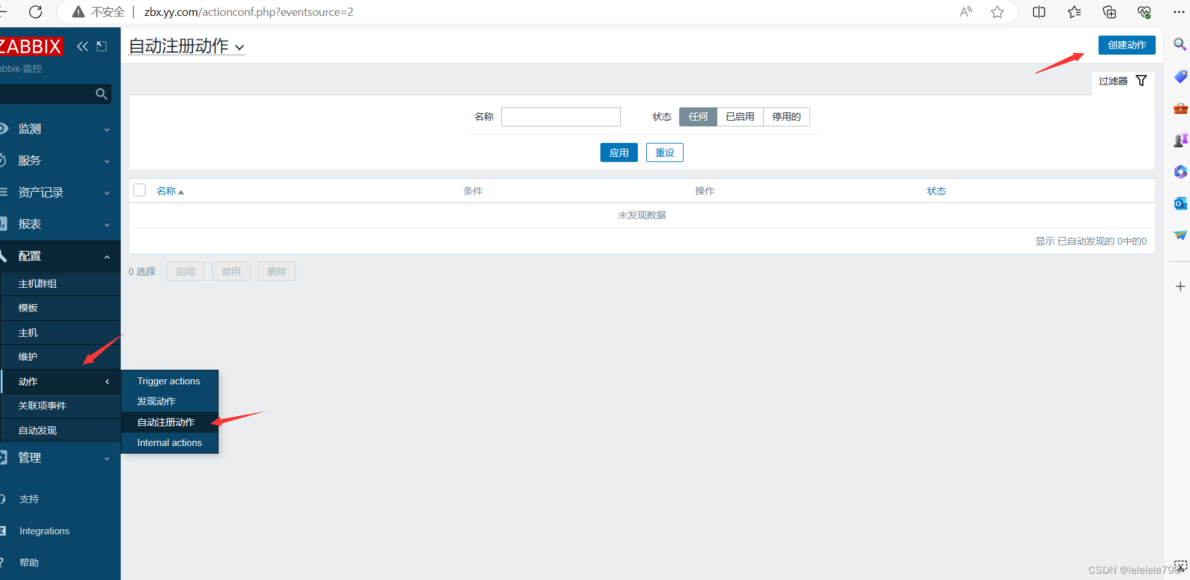Open Edge sidebar Outlook icon
The height and width of the screenshot is (580, 1190).
point(1180,203)
